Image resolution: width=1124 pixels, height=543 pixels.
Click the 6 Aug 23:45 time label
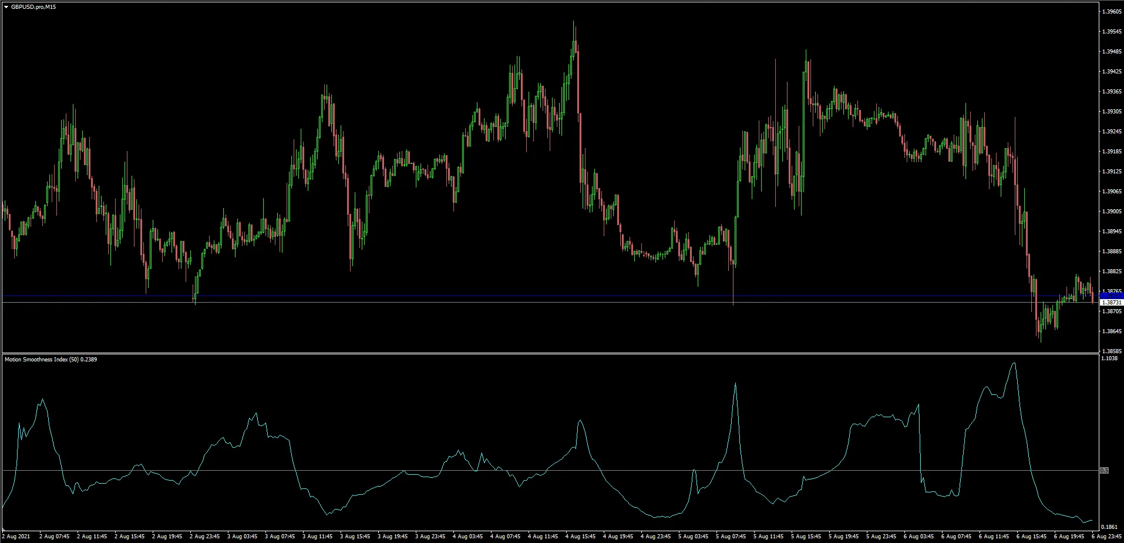(x=1106, y=536)
